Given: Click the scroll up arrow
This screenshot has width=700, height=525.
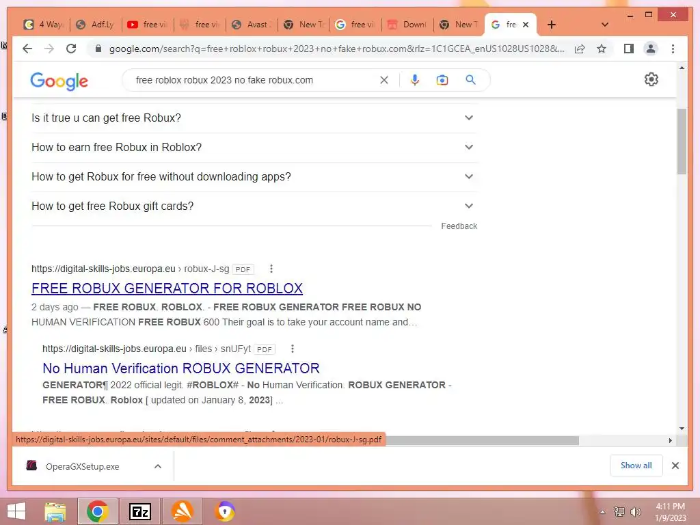Looking at the screenshot, I should click(x=682, y=68).
